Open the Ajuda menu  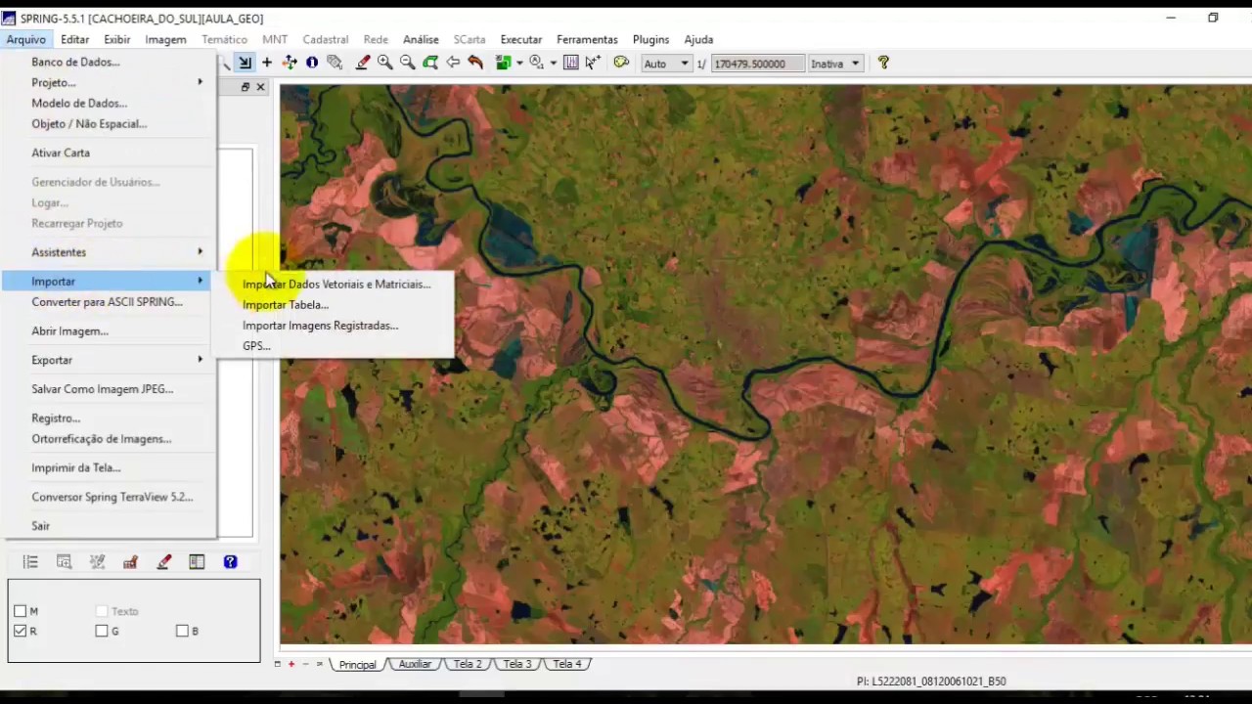click(698, 39)
